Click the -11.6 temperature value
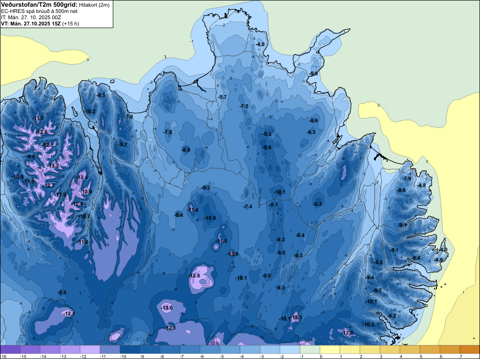 [83, 242]
